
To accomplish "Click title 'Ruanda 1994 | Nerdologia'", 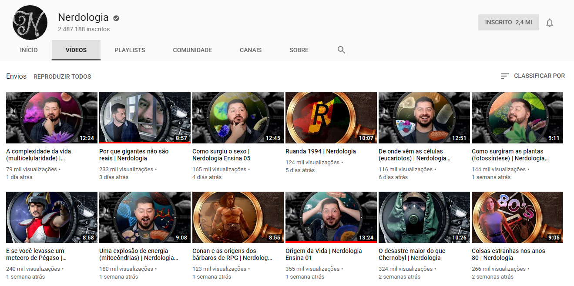I will [x=321, y=151].
